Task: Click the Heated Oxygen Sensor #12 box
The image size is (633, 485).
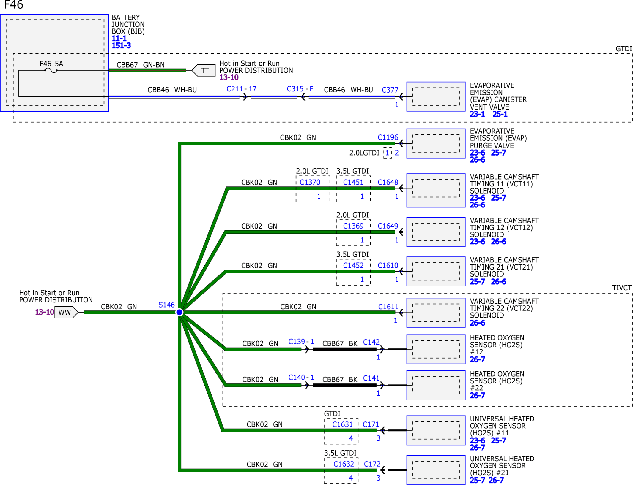Action: (x=436, y=349)
